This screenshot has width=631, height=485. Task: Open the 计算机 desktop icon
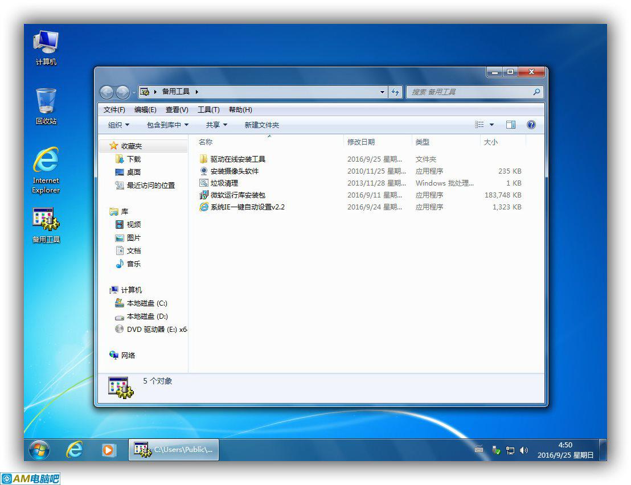coord(46,48)
